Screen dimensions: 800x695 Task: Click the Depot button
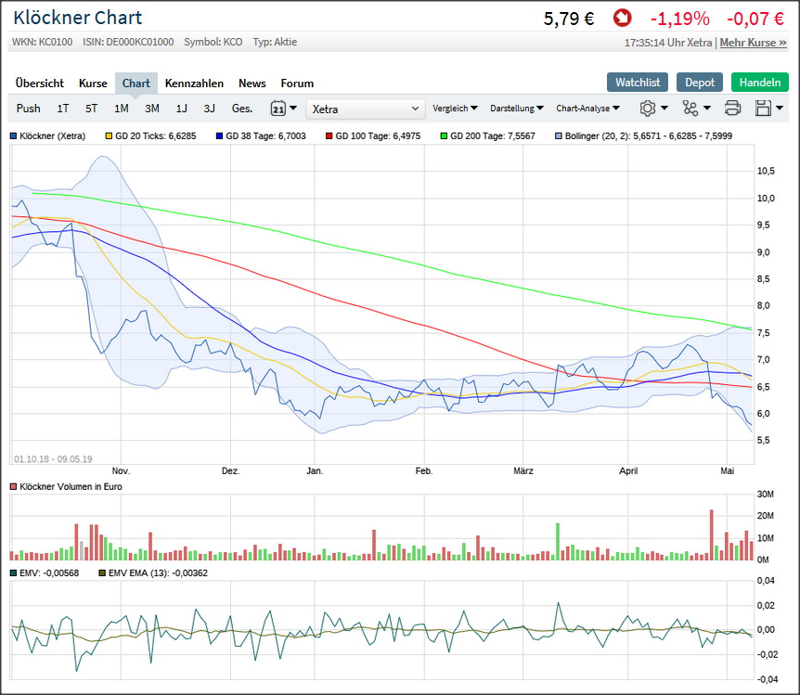(700, 83)
